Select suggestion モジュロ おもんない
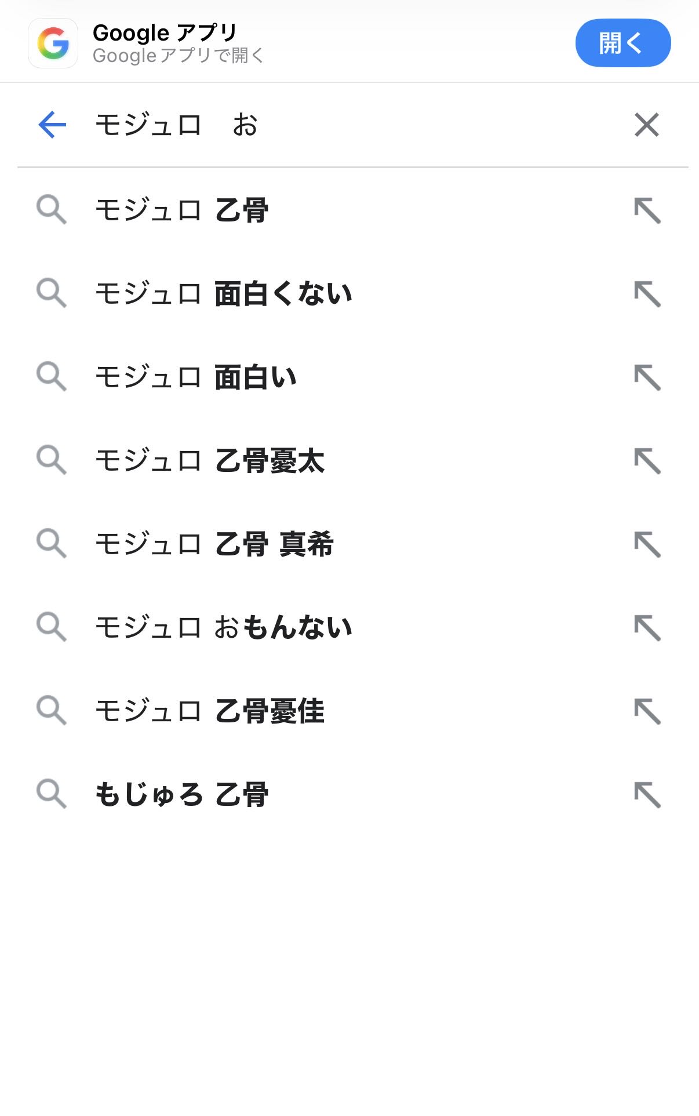The image size is (699, 1116). click(x=224, y=628)
